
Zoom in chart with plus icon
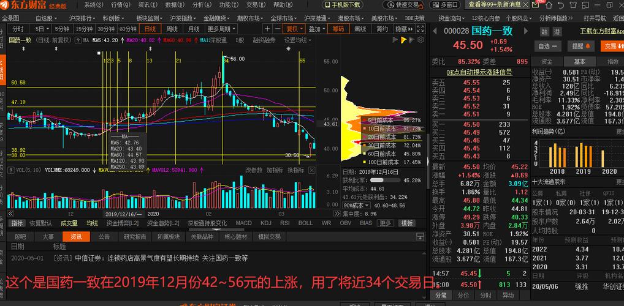tap(267, 29)
